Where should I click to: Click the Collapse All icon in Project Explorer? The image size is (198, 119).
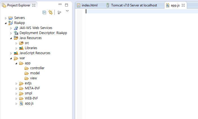point(44,13)
